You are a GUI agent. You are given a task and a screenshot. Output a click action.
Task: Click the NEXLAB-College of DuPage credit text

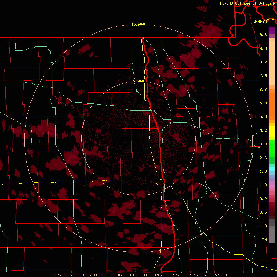click(246, 3)
